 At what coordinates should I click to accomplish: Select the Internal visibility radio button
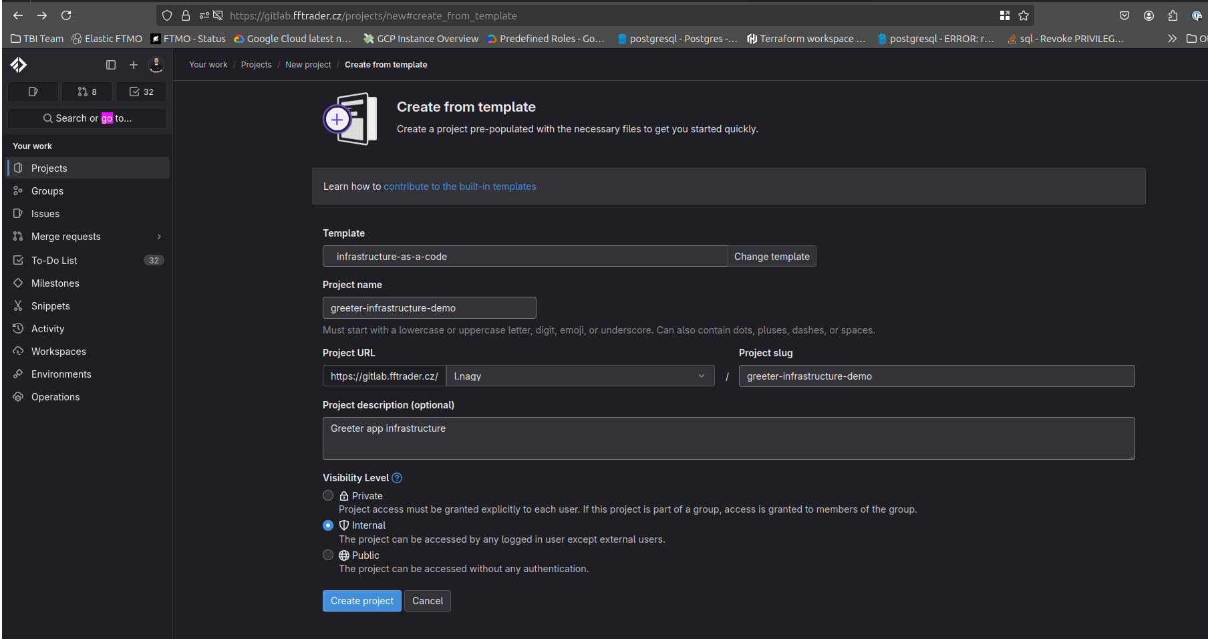(328, 525)
